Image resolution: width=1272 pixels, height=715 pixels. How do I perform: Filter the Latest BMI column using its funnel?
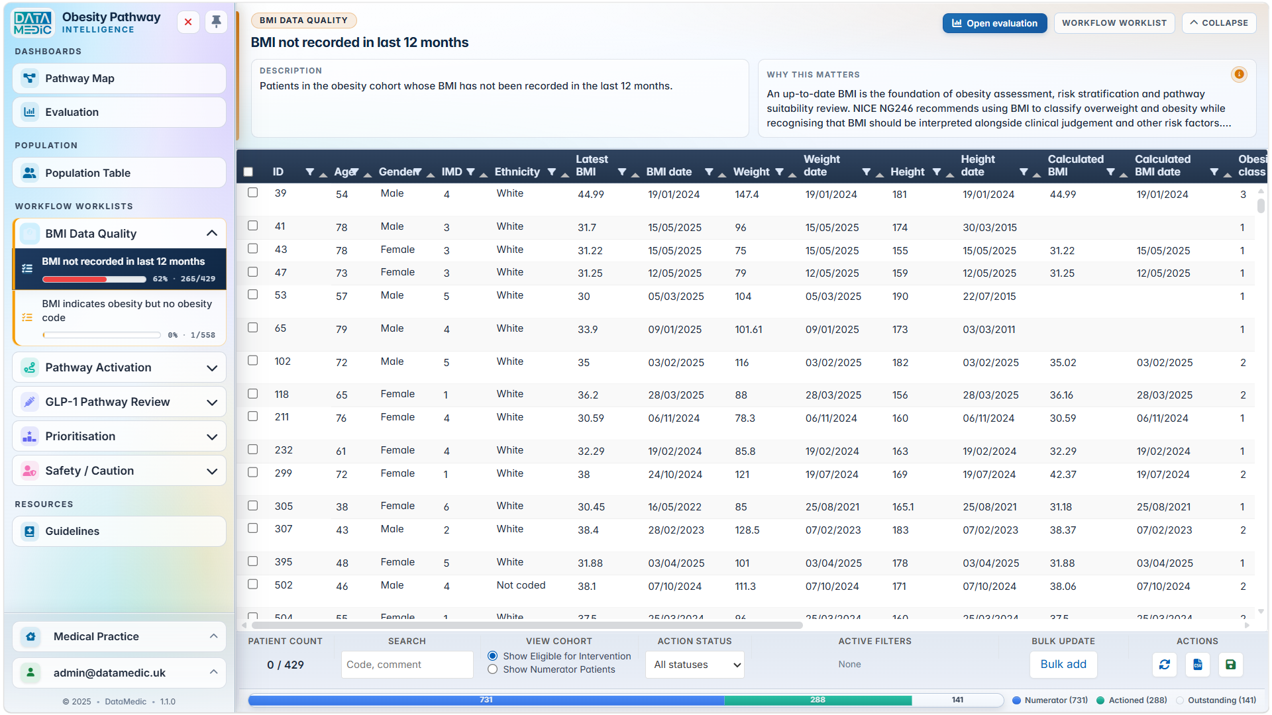(x=621, y=172)
